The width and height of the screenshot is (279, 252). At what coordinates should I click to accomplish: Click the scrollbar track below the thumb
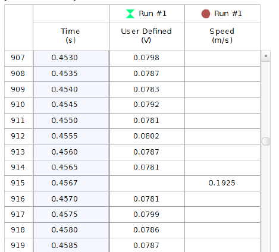[x=266, y=198]
